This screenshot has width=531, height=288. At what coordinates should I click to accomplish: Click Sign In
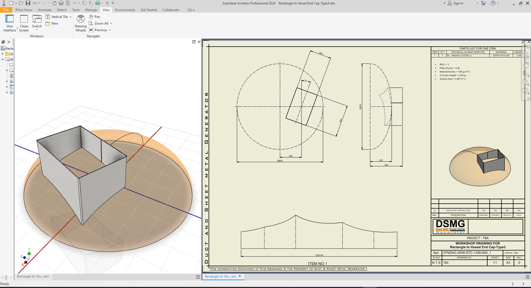tap(458, 3)
